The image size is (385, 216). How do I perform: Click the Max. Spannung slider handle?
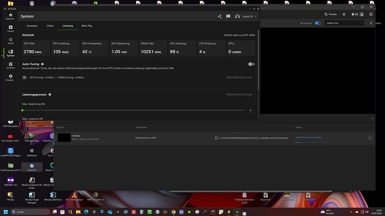pyautogui.click(x=22, y=110)
